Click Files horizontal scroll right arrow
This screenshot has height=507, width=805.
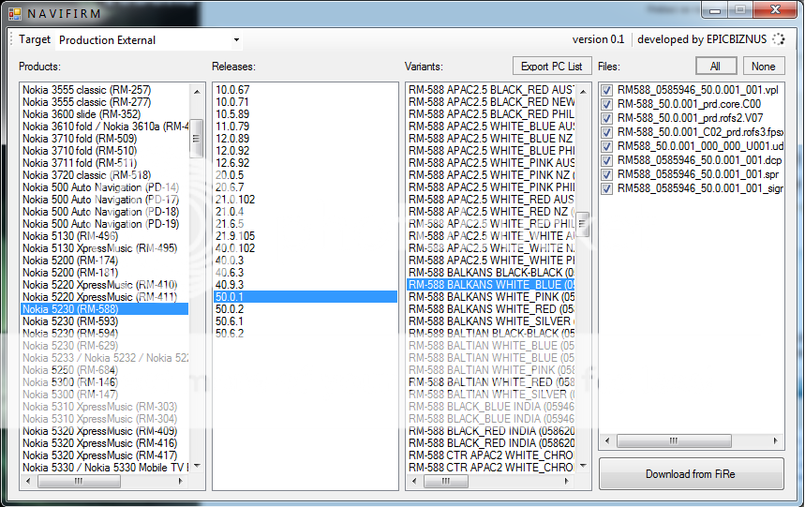click(x=775, y=440)
